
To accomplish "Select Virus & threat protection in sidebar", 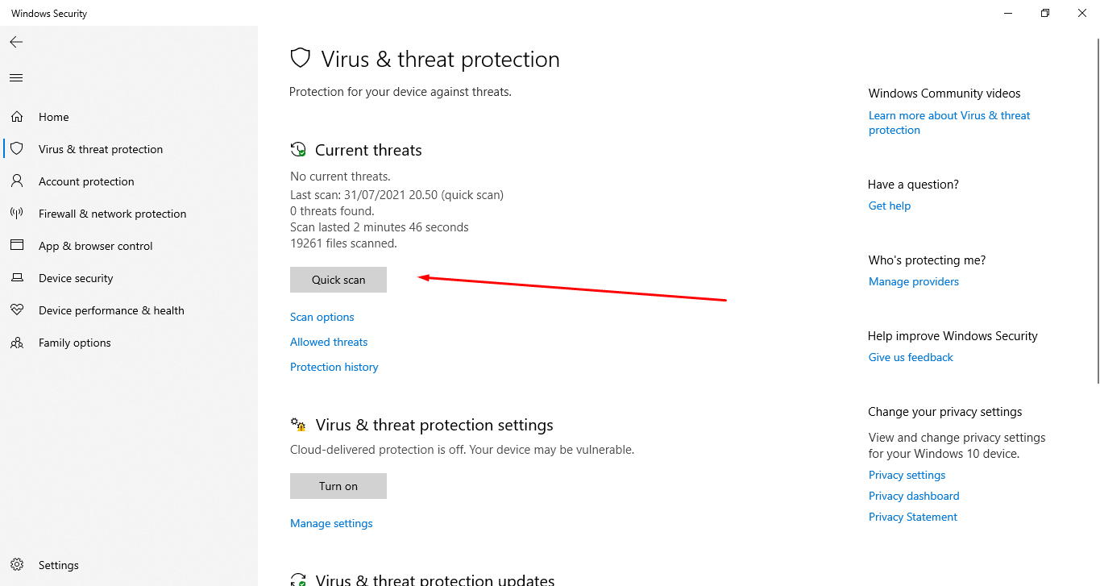I will [100, 149].
